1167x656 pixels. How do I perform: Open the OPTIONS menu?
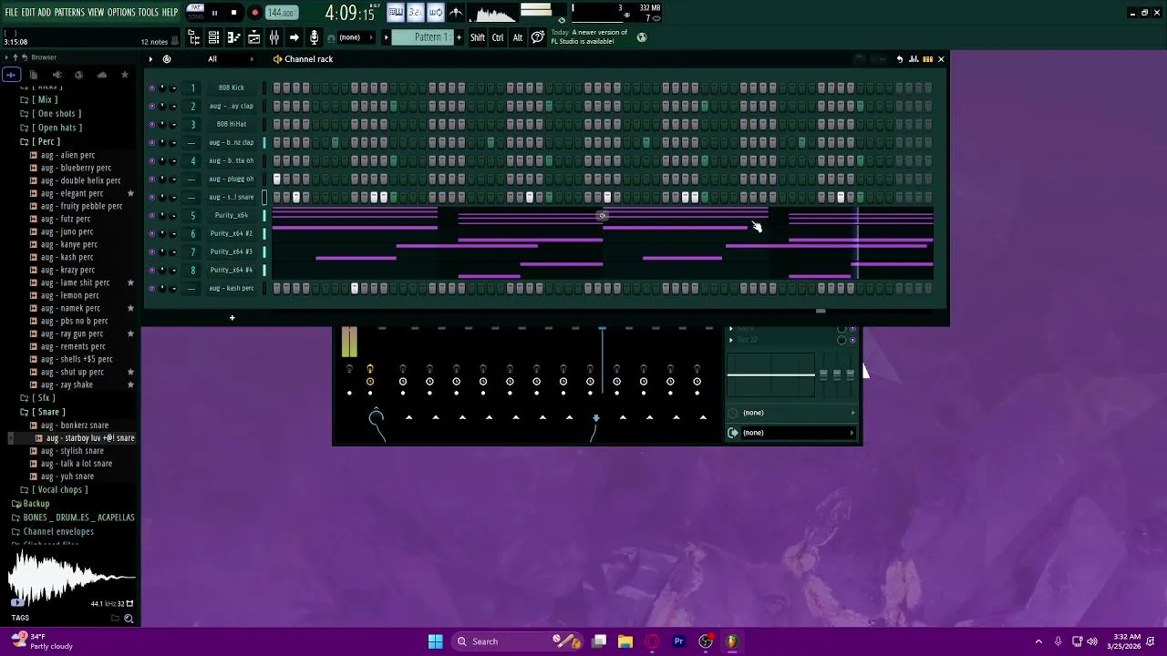point(121,12)
